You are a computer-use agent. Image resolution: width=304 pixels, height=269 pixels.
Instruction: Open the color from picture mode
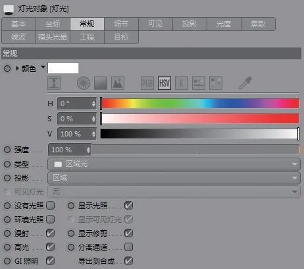click(x=118, y=83)
